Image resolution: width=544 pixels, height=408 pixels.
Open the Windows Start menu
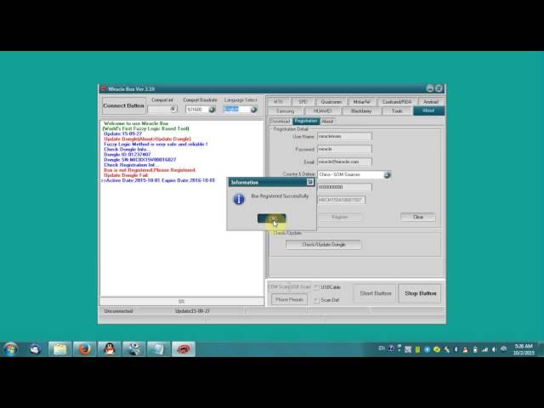coord(10,349)
